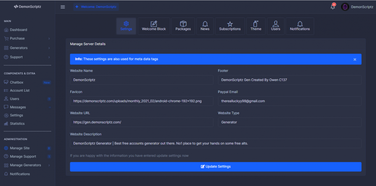Click the hamburger menu icon

click(x=63, y=7)
